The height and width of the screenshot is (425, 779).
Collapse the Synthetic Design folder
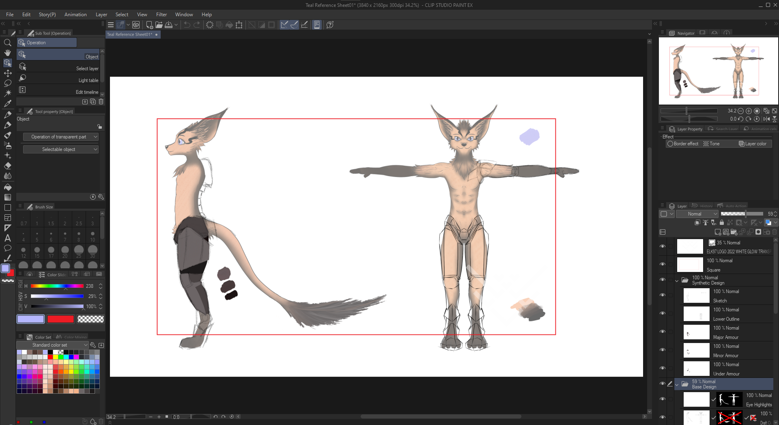pos(677,280)
